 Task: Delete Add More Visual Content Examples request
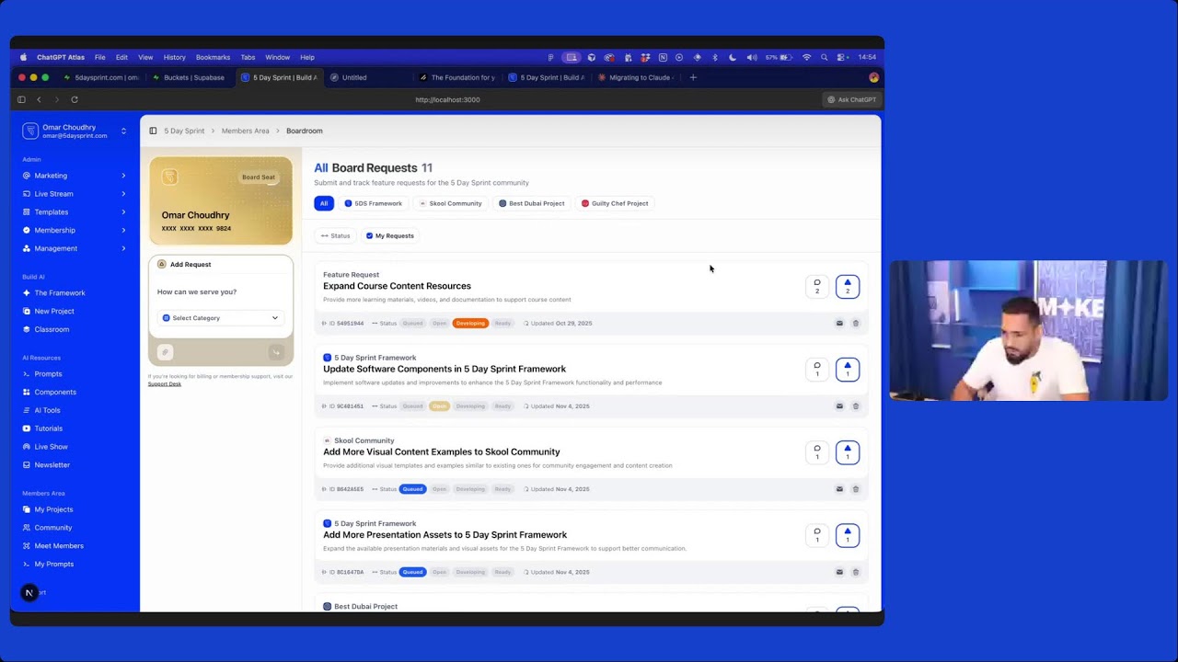(856, 489)
